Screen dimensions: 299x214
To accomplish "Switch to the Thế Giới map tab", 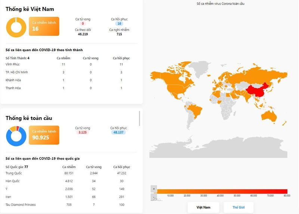I will point(238,207).
